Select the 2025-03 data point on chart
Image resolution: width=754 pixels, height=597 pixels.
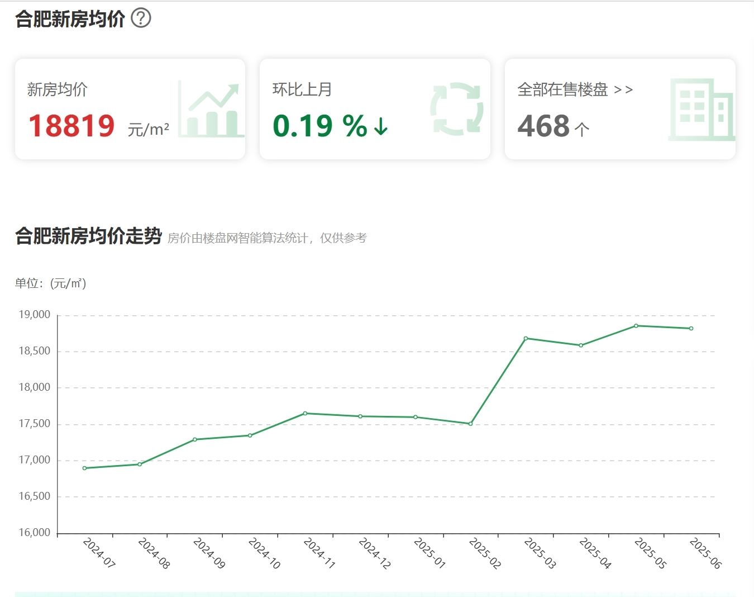click(526, 338)
